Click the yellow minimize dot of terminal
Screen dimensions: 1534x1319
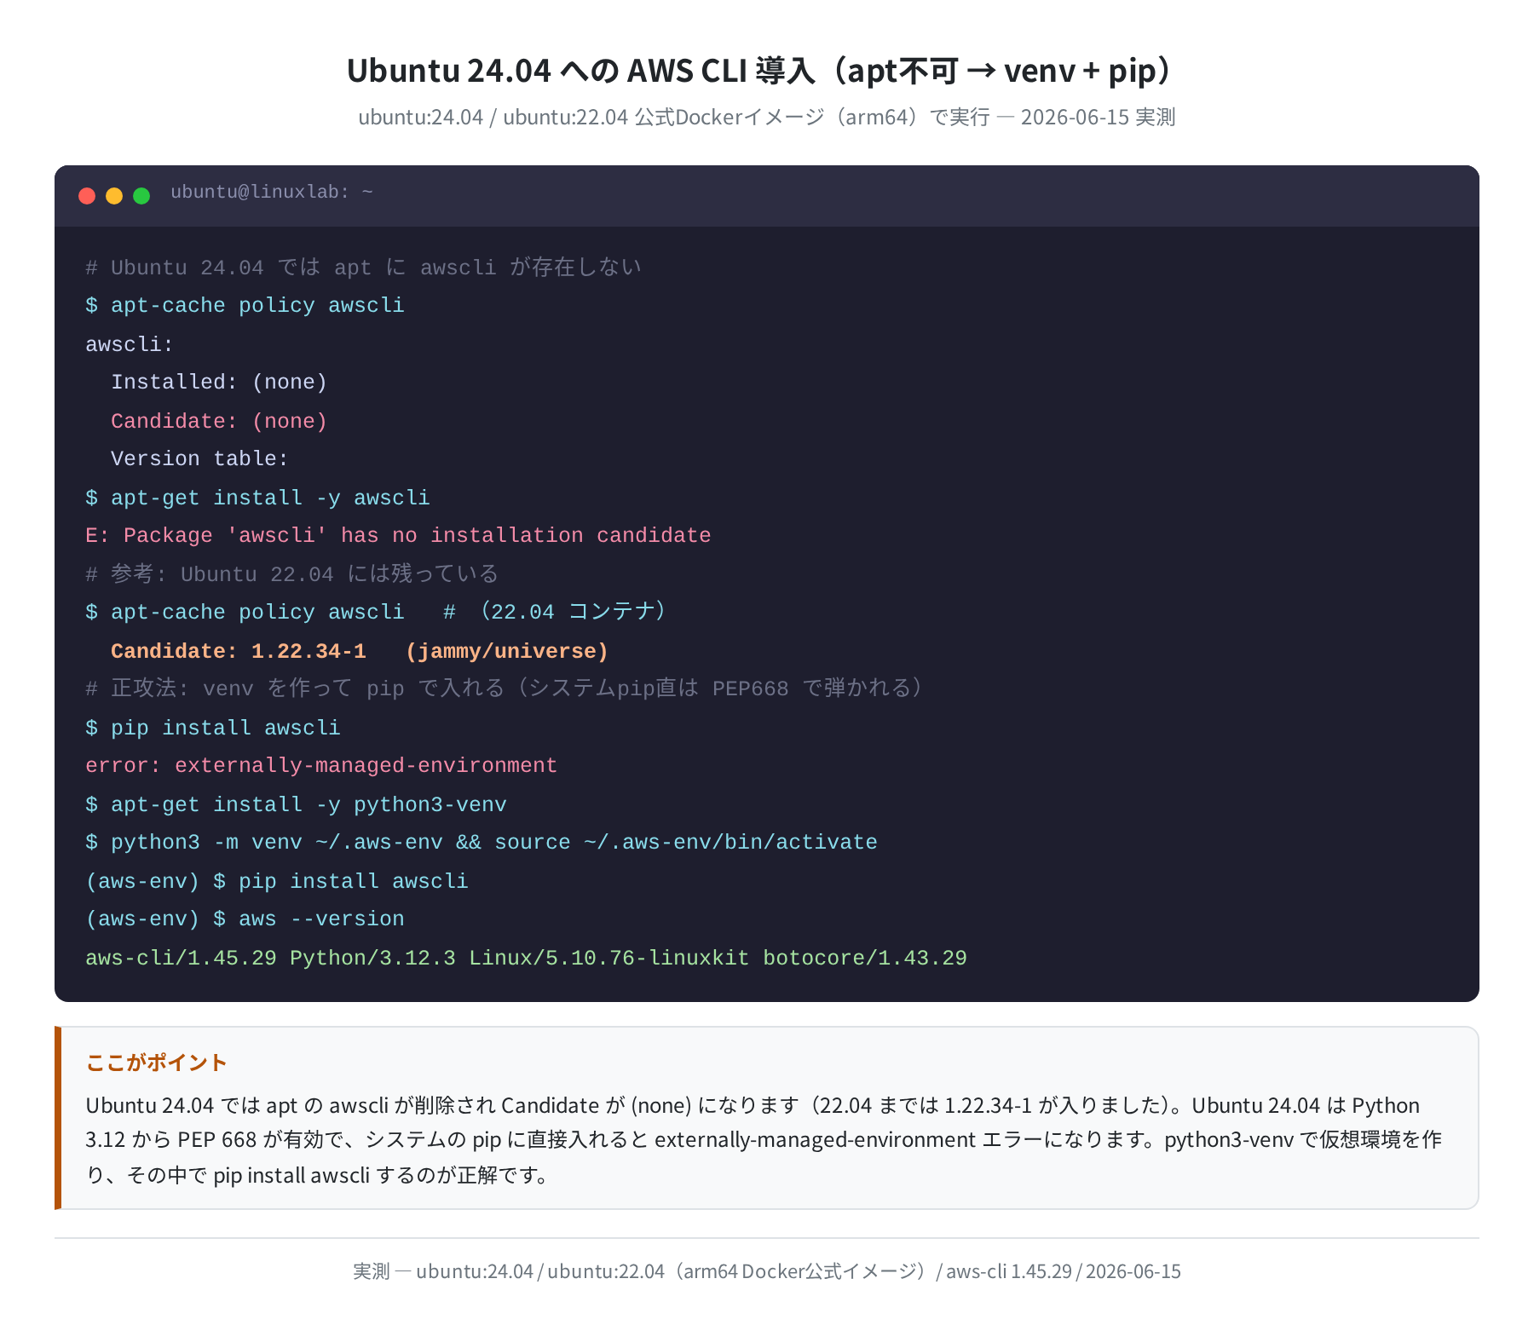(114, 196)
